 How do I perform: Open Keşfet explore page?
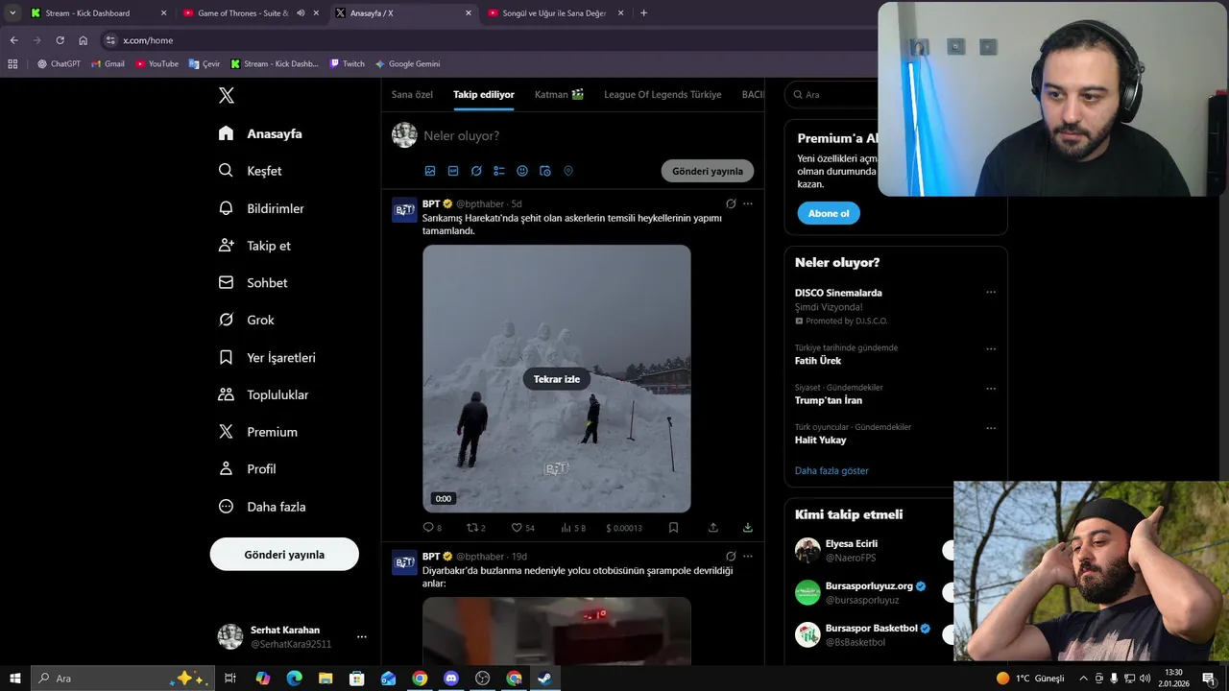[250, 171]
